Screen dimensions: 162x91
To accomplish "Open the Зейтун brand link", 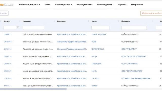I will (x=94, y=56).
